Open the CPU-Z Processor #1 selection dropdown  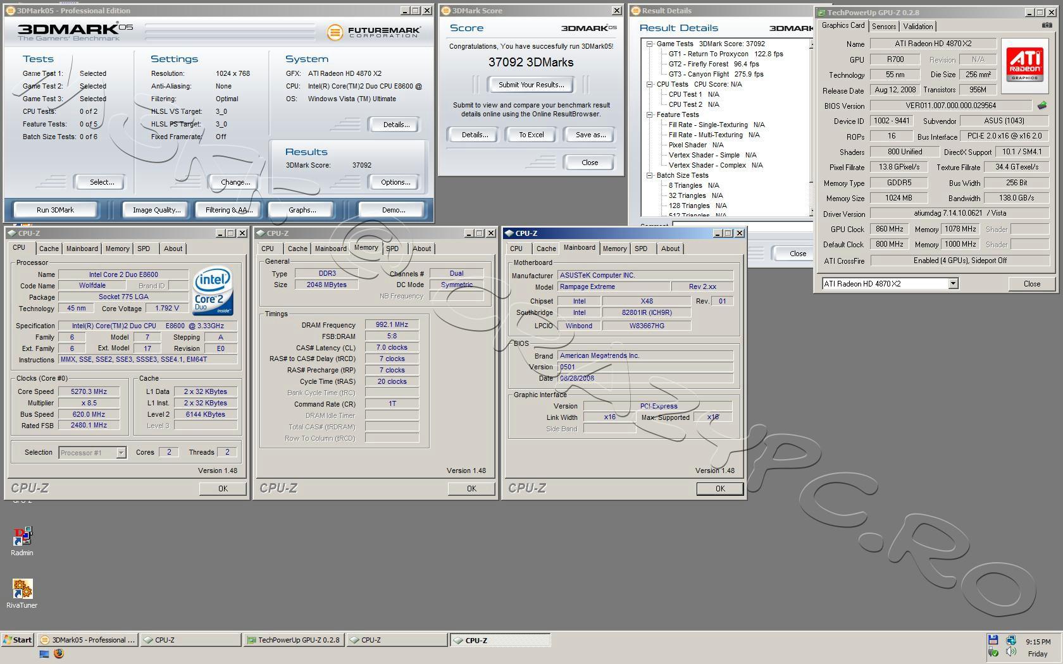pyautogui.click(x=121, y=453)
